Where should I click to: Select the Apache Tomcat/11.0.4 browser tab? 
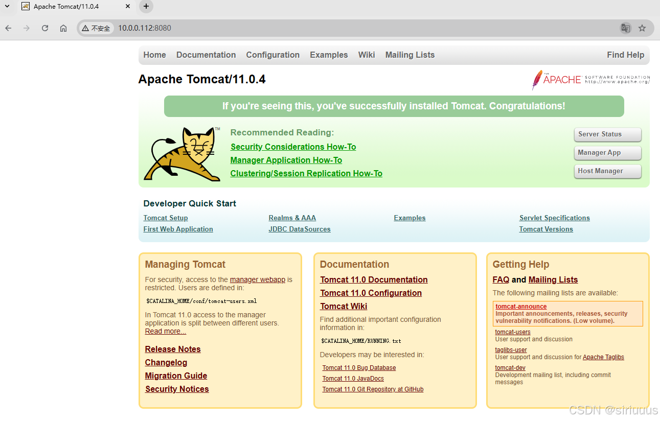(x=76, y=7)
